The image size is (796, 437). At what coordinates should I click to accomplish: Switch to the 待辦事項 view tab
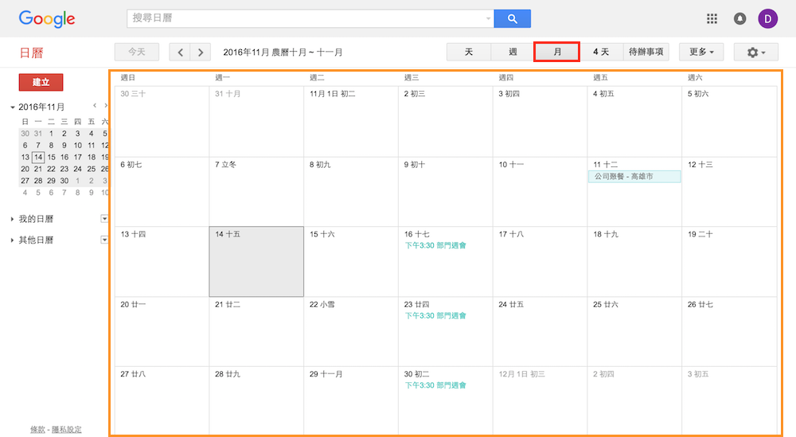click(646, 53)
